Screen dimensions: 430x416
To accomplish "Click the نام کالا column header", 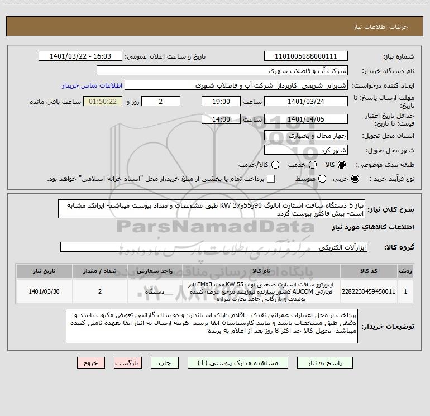I will tap(261, 271).
